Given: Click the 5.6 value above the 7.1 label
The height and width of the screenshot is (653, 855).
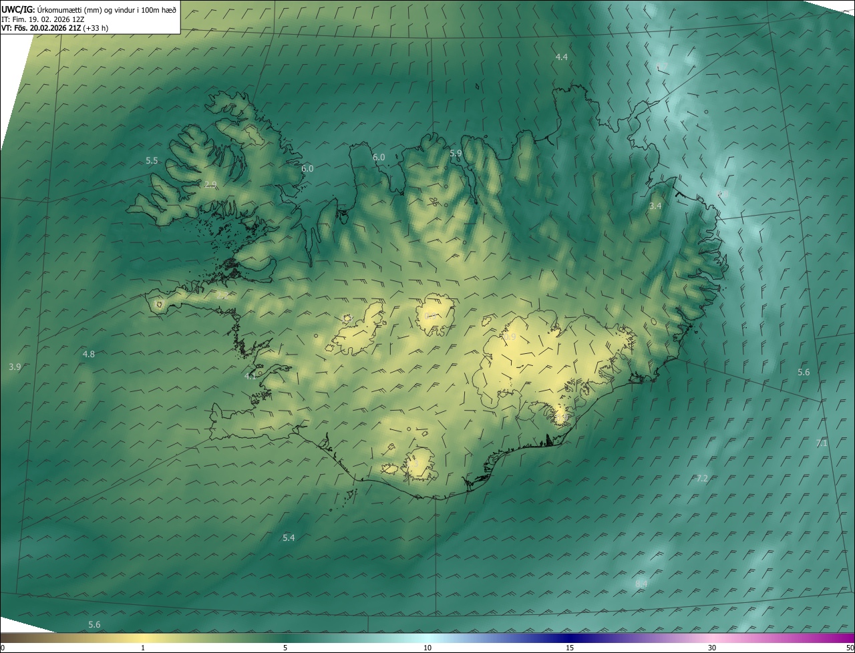Looking at the screenshot, I should coord(804,373).
